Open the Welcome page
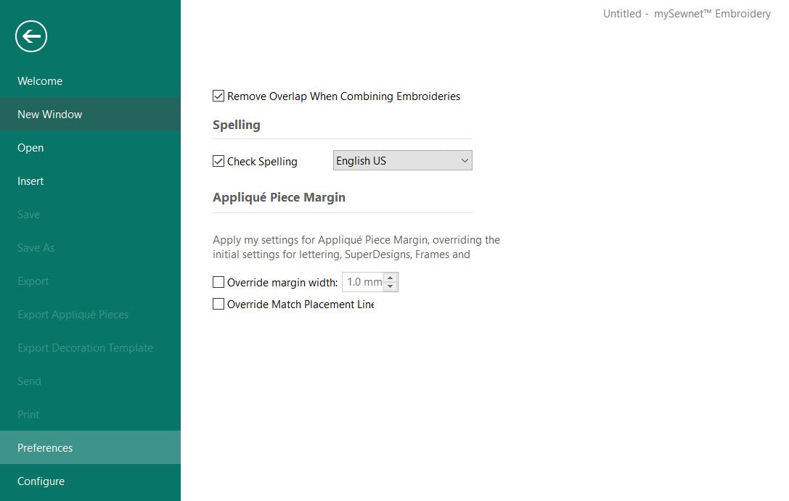This screenshot has height=501, width=789. pyautogui.click(x=40, y=81)
